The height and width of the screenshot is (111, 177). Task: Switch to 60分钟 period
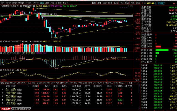pos(35,3)
